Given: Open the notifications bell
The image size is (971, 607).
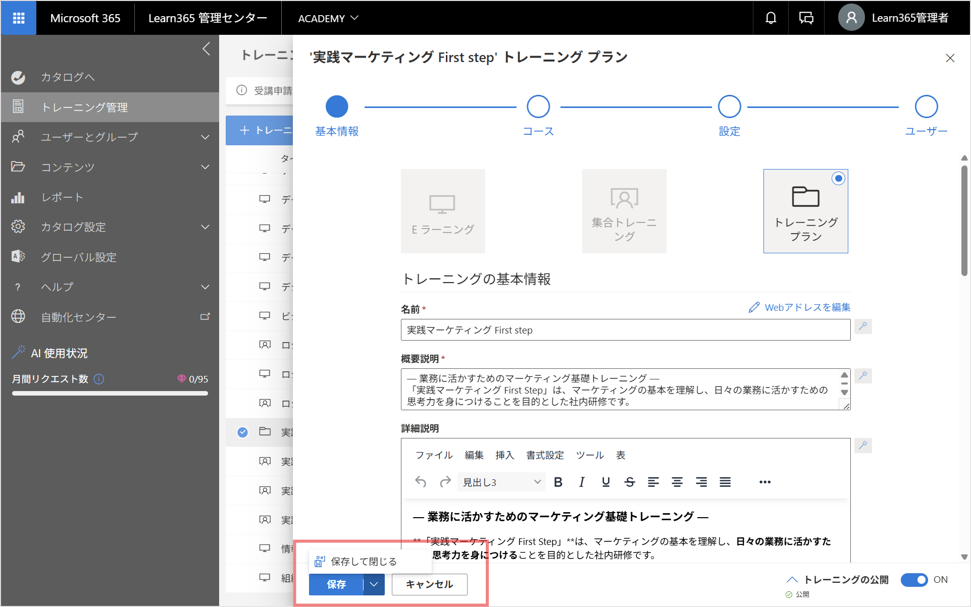Looking at the screenshot, I should pyautogui.click(x=771, y=18).
